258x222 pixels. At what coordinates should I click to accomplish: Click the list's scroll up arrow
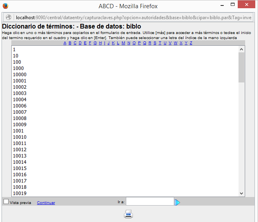[x=241, y=49]
